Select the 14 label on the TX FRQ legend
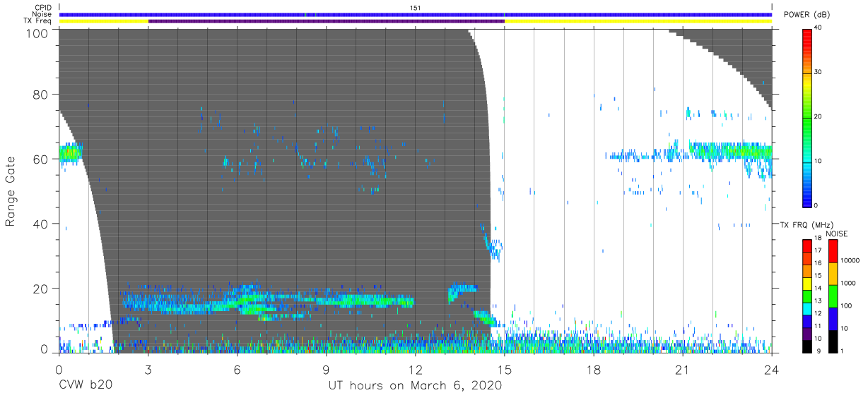 (x=817, y=289)
